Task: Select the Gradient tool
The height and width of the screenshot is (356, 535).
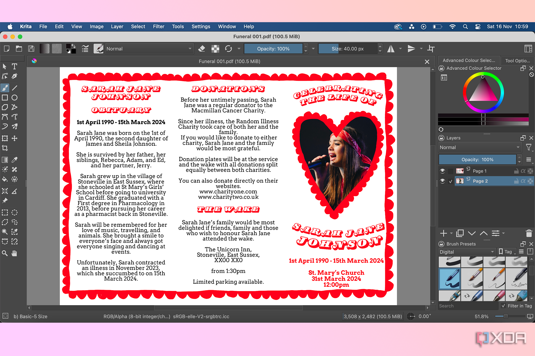Action: pyautogui.click(x=5, y=160)
